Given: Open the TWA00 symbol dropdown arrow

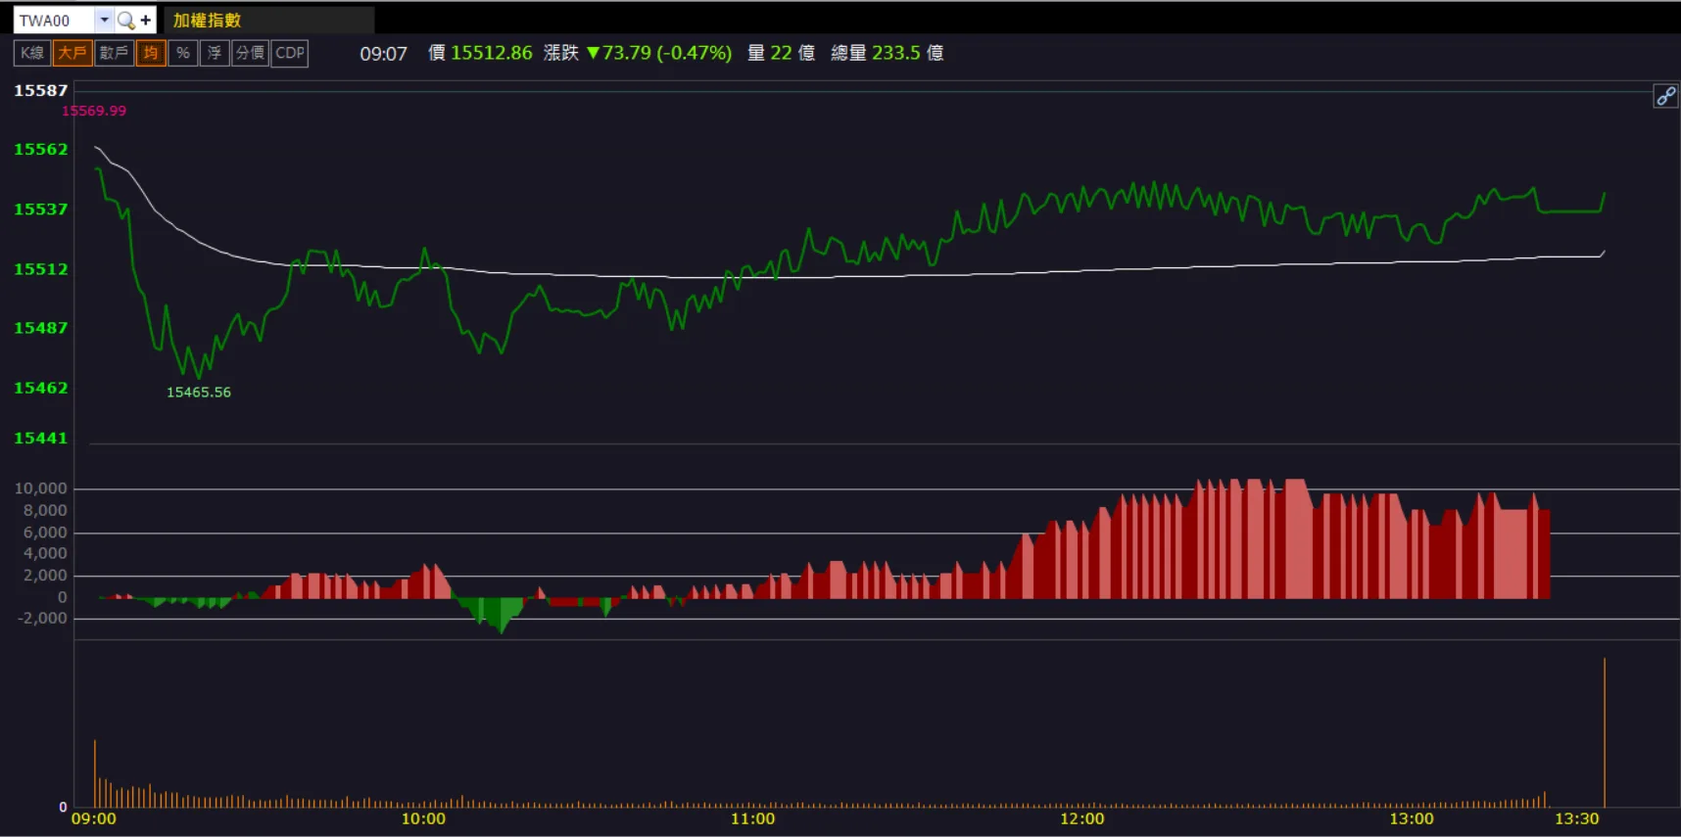Looking at the screenshot, I should point(104,20).
